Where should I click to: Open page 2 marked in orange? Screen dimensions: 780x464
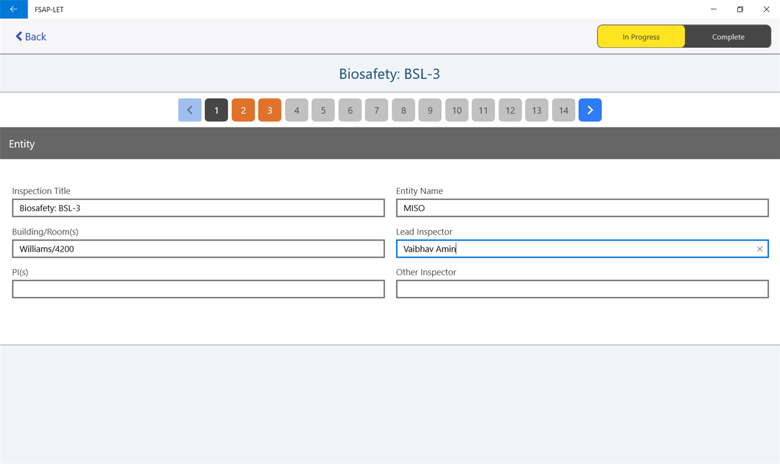tap(243, 110)
